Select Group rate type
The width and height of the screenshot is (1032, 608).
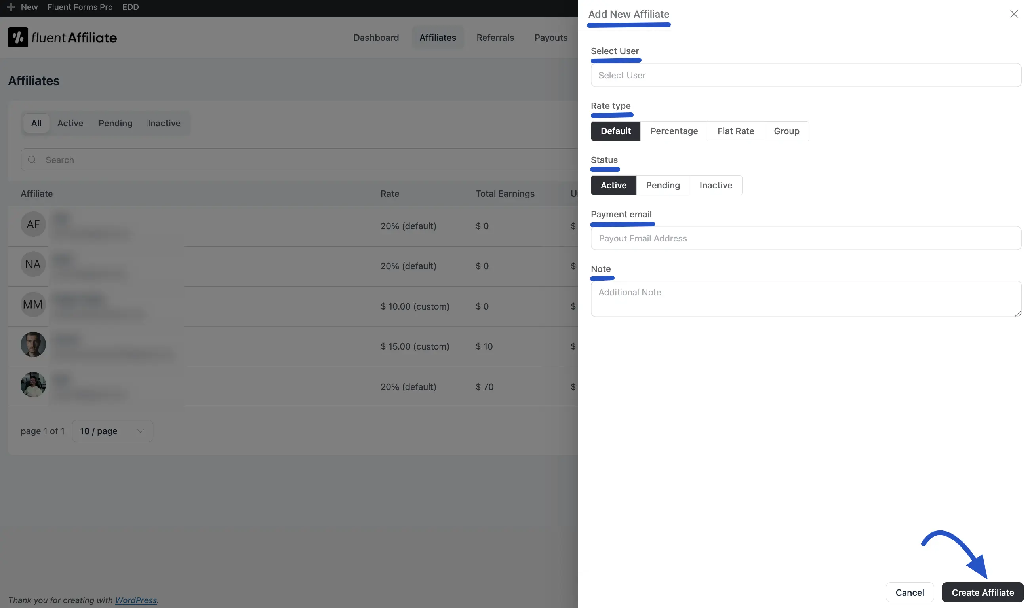786,131
